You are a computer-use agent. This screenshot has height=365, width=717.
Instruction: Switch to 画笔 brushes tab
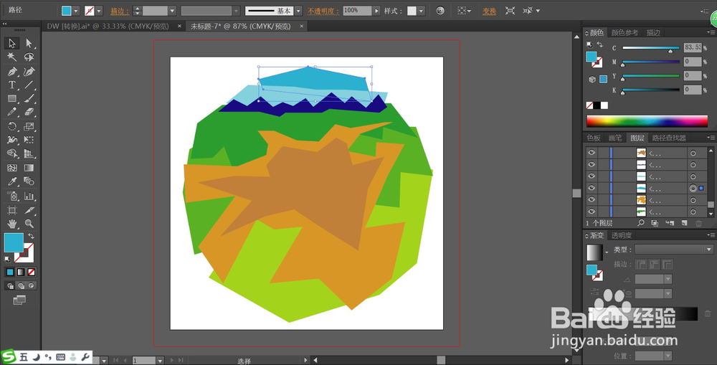pos(615,138)
